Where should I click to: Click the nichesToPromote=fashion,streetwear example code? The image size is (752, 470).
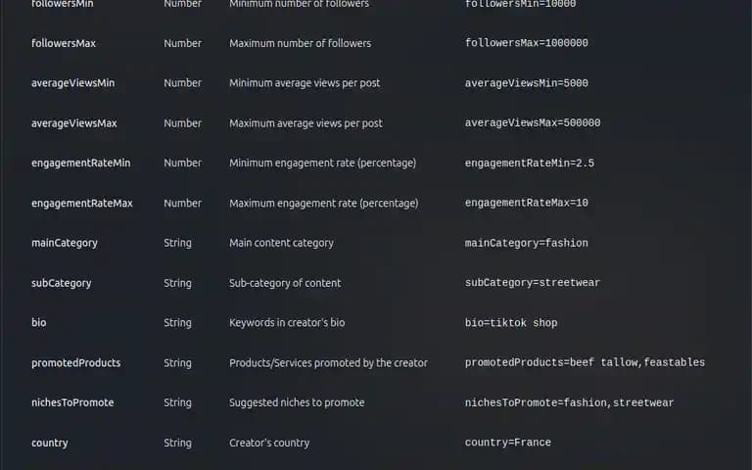coord(569,402)
